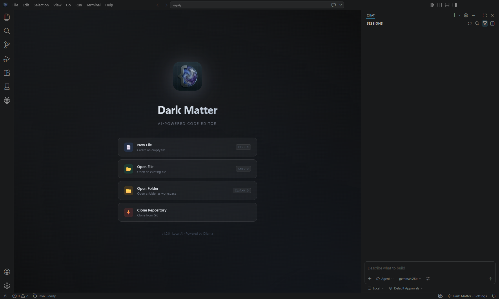Open Default Approvals dropdown
499x299 pixels.
point(406,288)
